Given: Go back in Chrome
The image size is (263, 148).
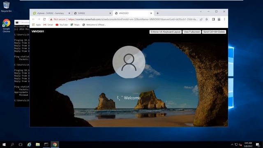Looking at the screenshot, I should [33, 19].
